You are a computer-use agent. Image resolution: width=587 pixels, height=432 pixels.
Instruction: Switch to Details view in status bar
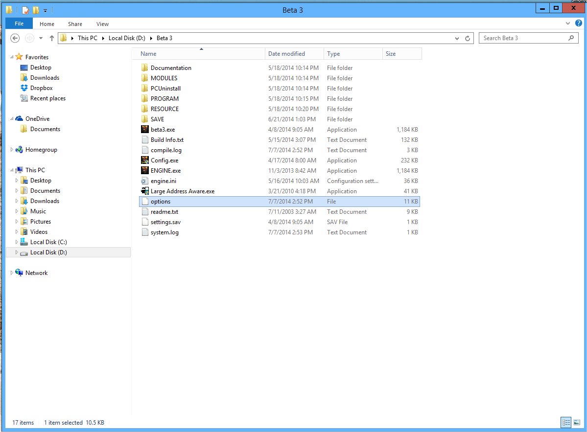(x=565, y=423)
